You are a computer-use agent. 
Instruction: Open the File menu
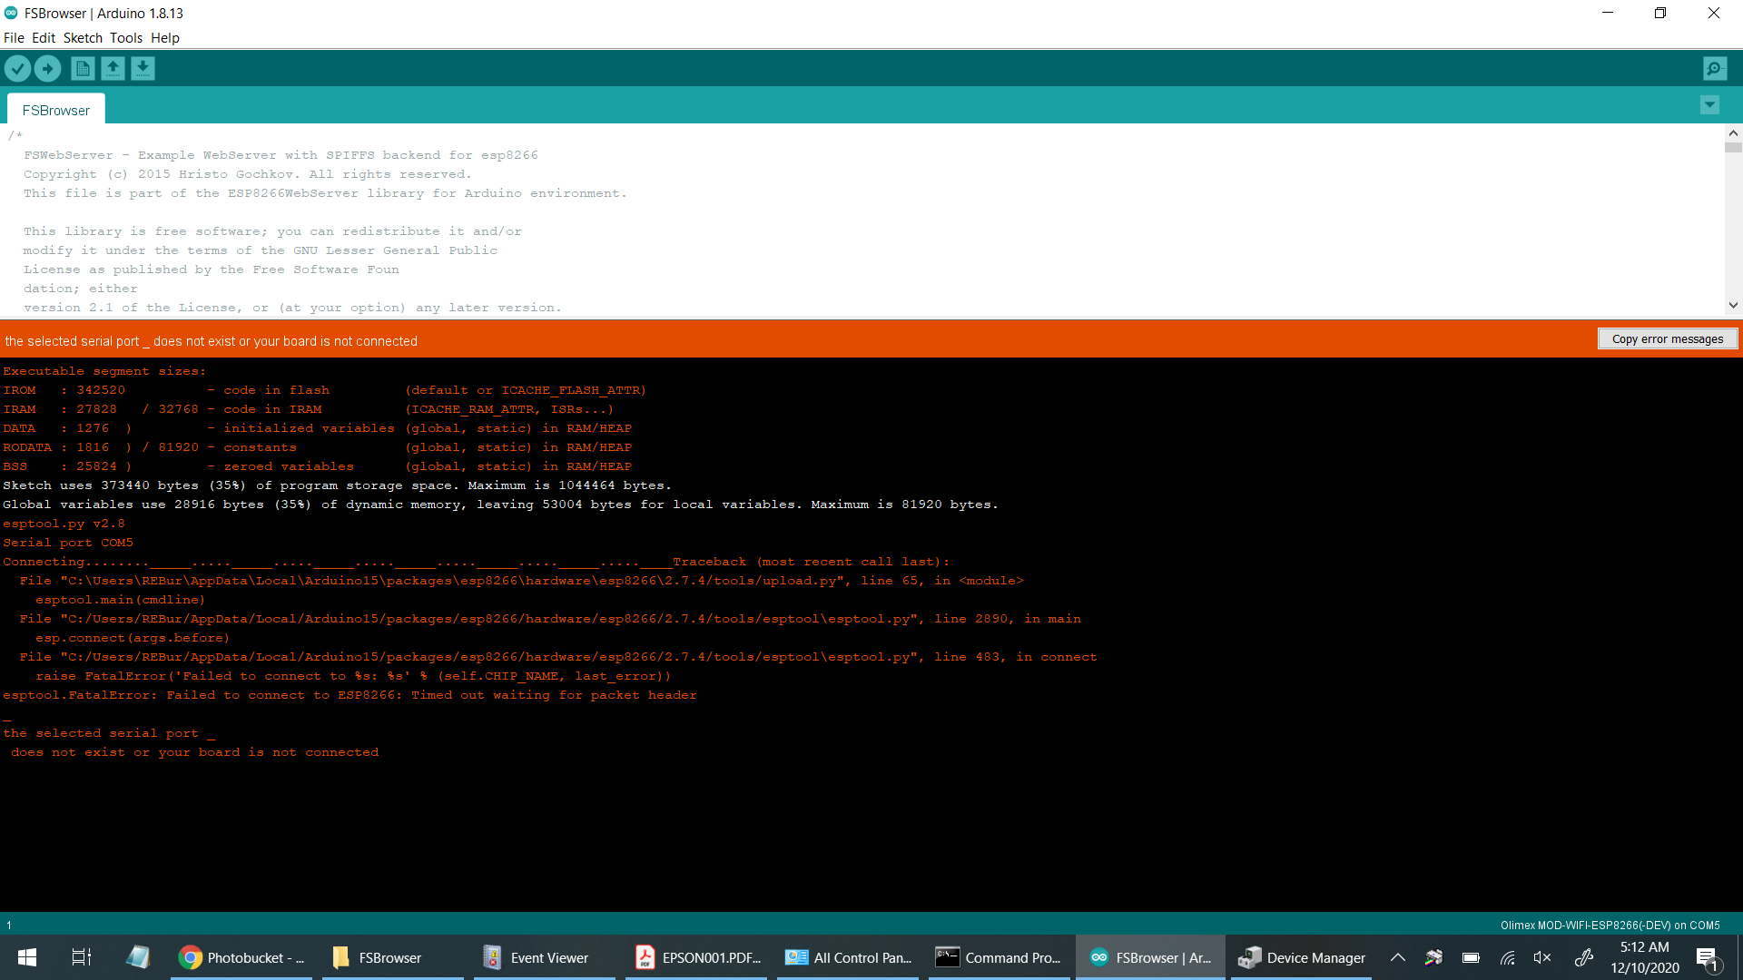(14, 38)
